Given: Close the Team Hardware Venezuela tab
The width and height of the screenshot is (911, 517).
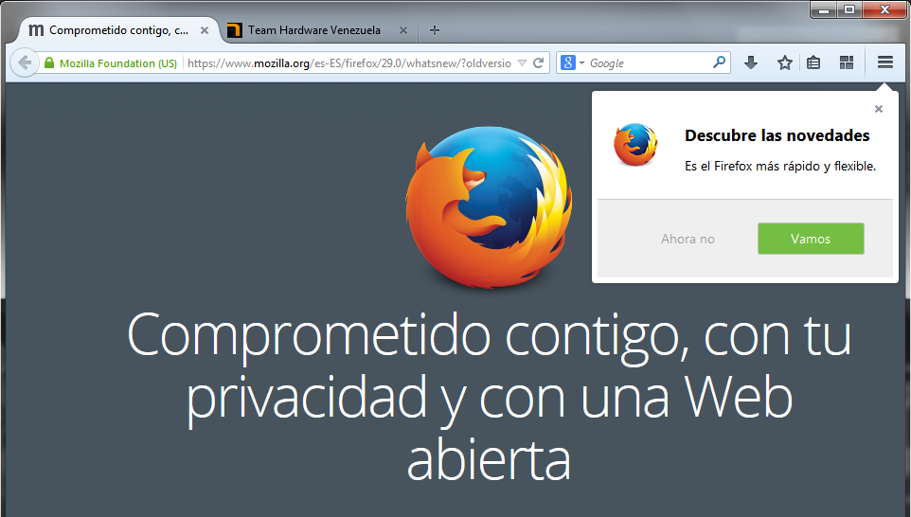Looking at the screenshot, I should 403,30.
